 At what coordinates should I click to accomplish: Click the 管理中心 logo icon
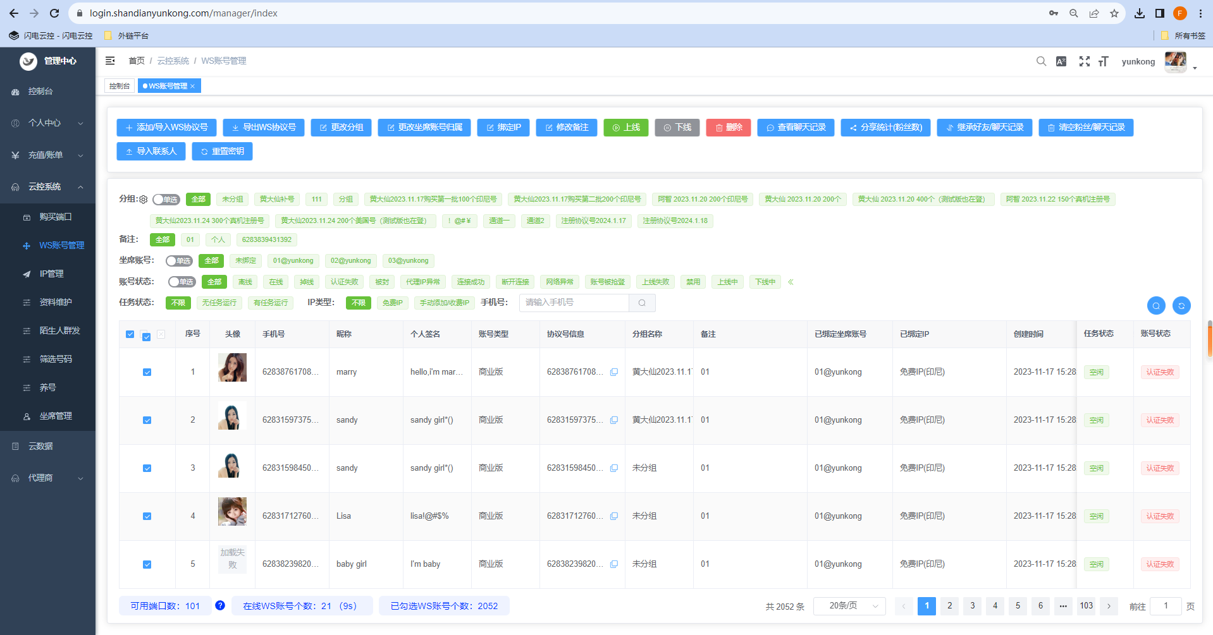tap(28, 61)
